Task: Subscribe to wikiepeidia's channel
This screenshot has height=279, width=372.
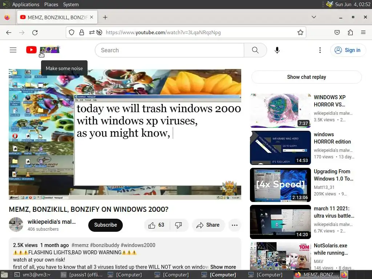Action: (x=106, y=225)
